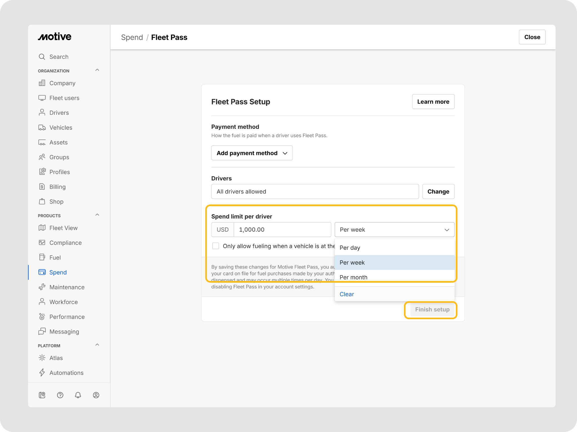Open Company via its building icon
577x432 pixels.
pyautogui.click(x=42, y=83)
